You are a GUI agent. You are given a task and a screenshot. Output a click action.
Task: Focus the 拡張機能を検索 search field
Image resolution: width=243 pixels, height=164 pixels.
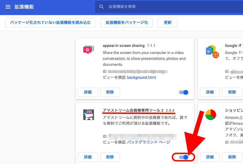click(169, 6)
